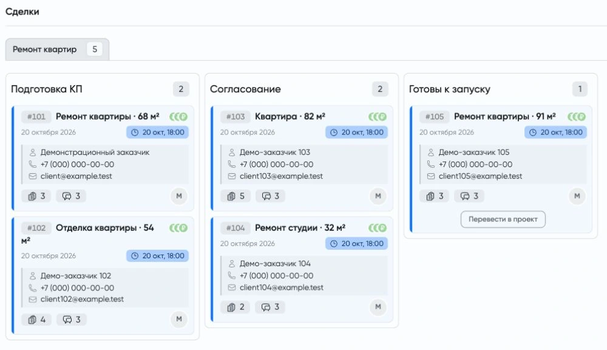
Task: Open the Ремонт квартир tab
Action: [x=57, y=49]
